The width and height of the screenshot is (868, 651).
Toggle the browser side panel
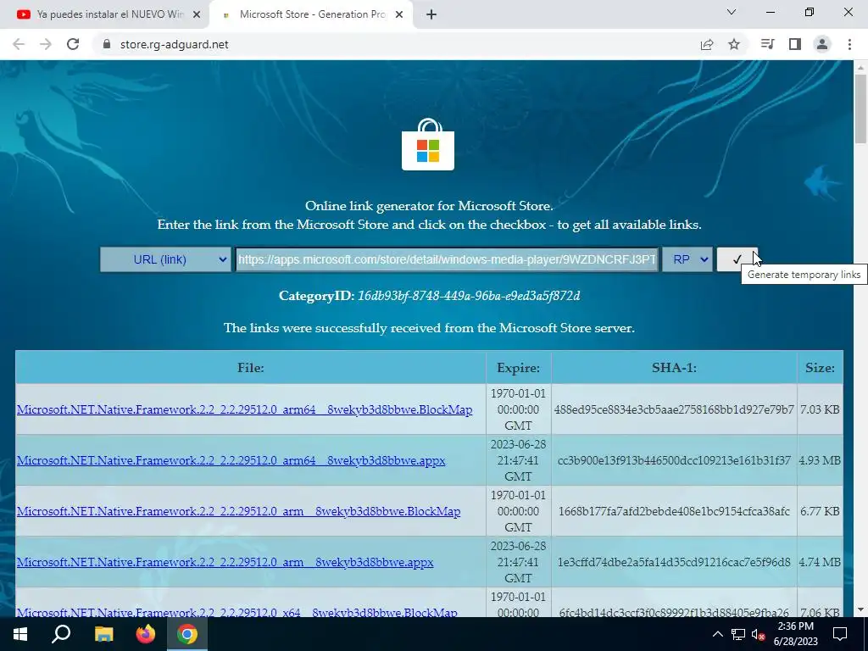point(795,44)
